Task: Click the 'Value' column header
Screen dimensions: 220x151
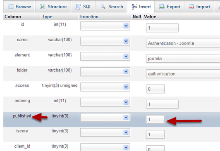Action: coord(150,17)
